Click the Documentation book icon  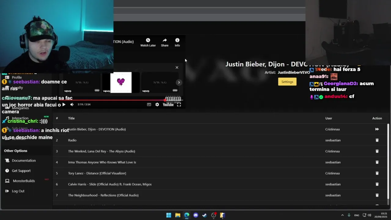(x=7, y=160)
